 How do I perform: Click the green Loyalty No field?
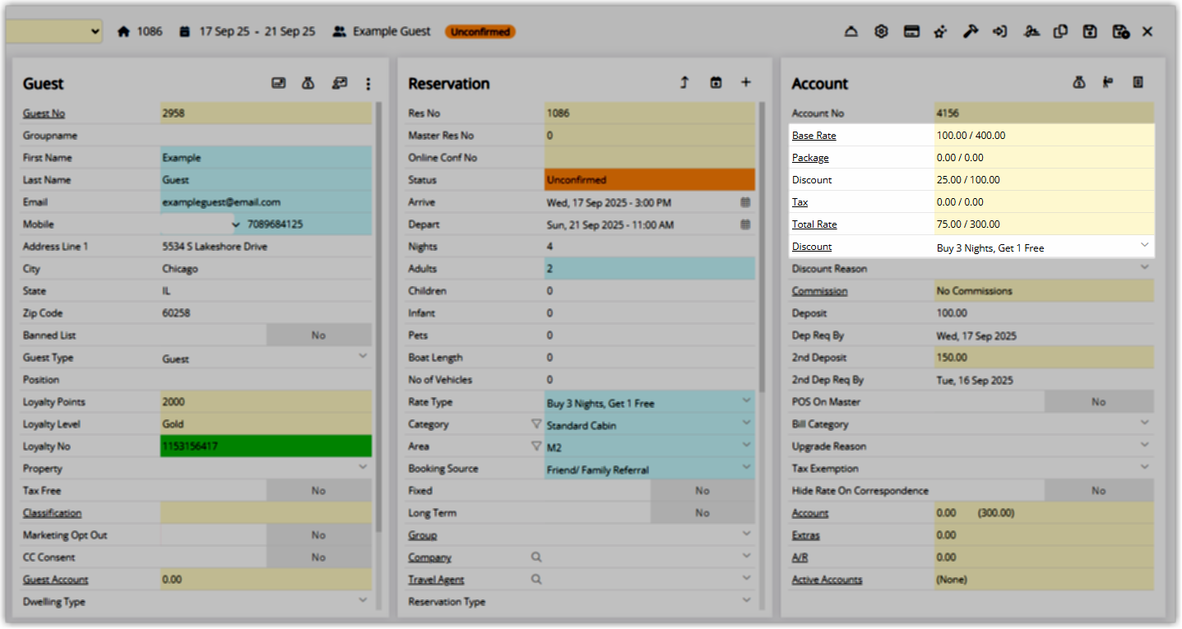(266, 446)
